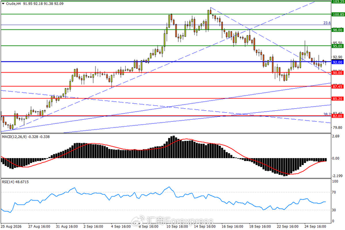
Task: Click the dropdown triangle beside Crude,H4
Action: [3, 4]
